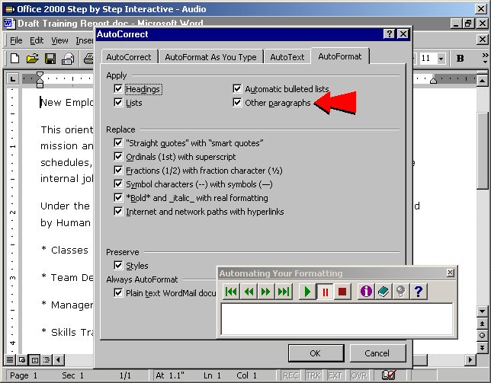
Task: Click the purple information icon
Action: (x=366, y=292)
